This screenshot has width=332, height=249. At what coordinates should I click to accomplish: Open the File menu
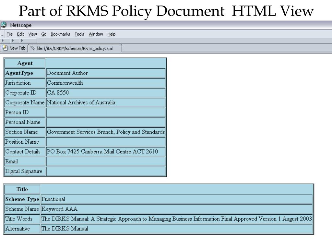pos(9,34)
